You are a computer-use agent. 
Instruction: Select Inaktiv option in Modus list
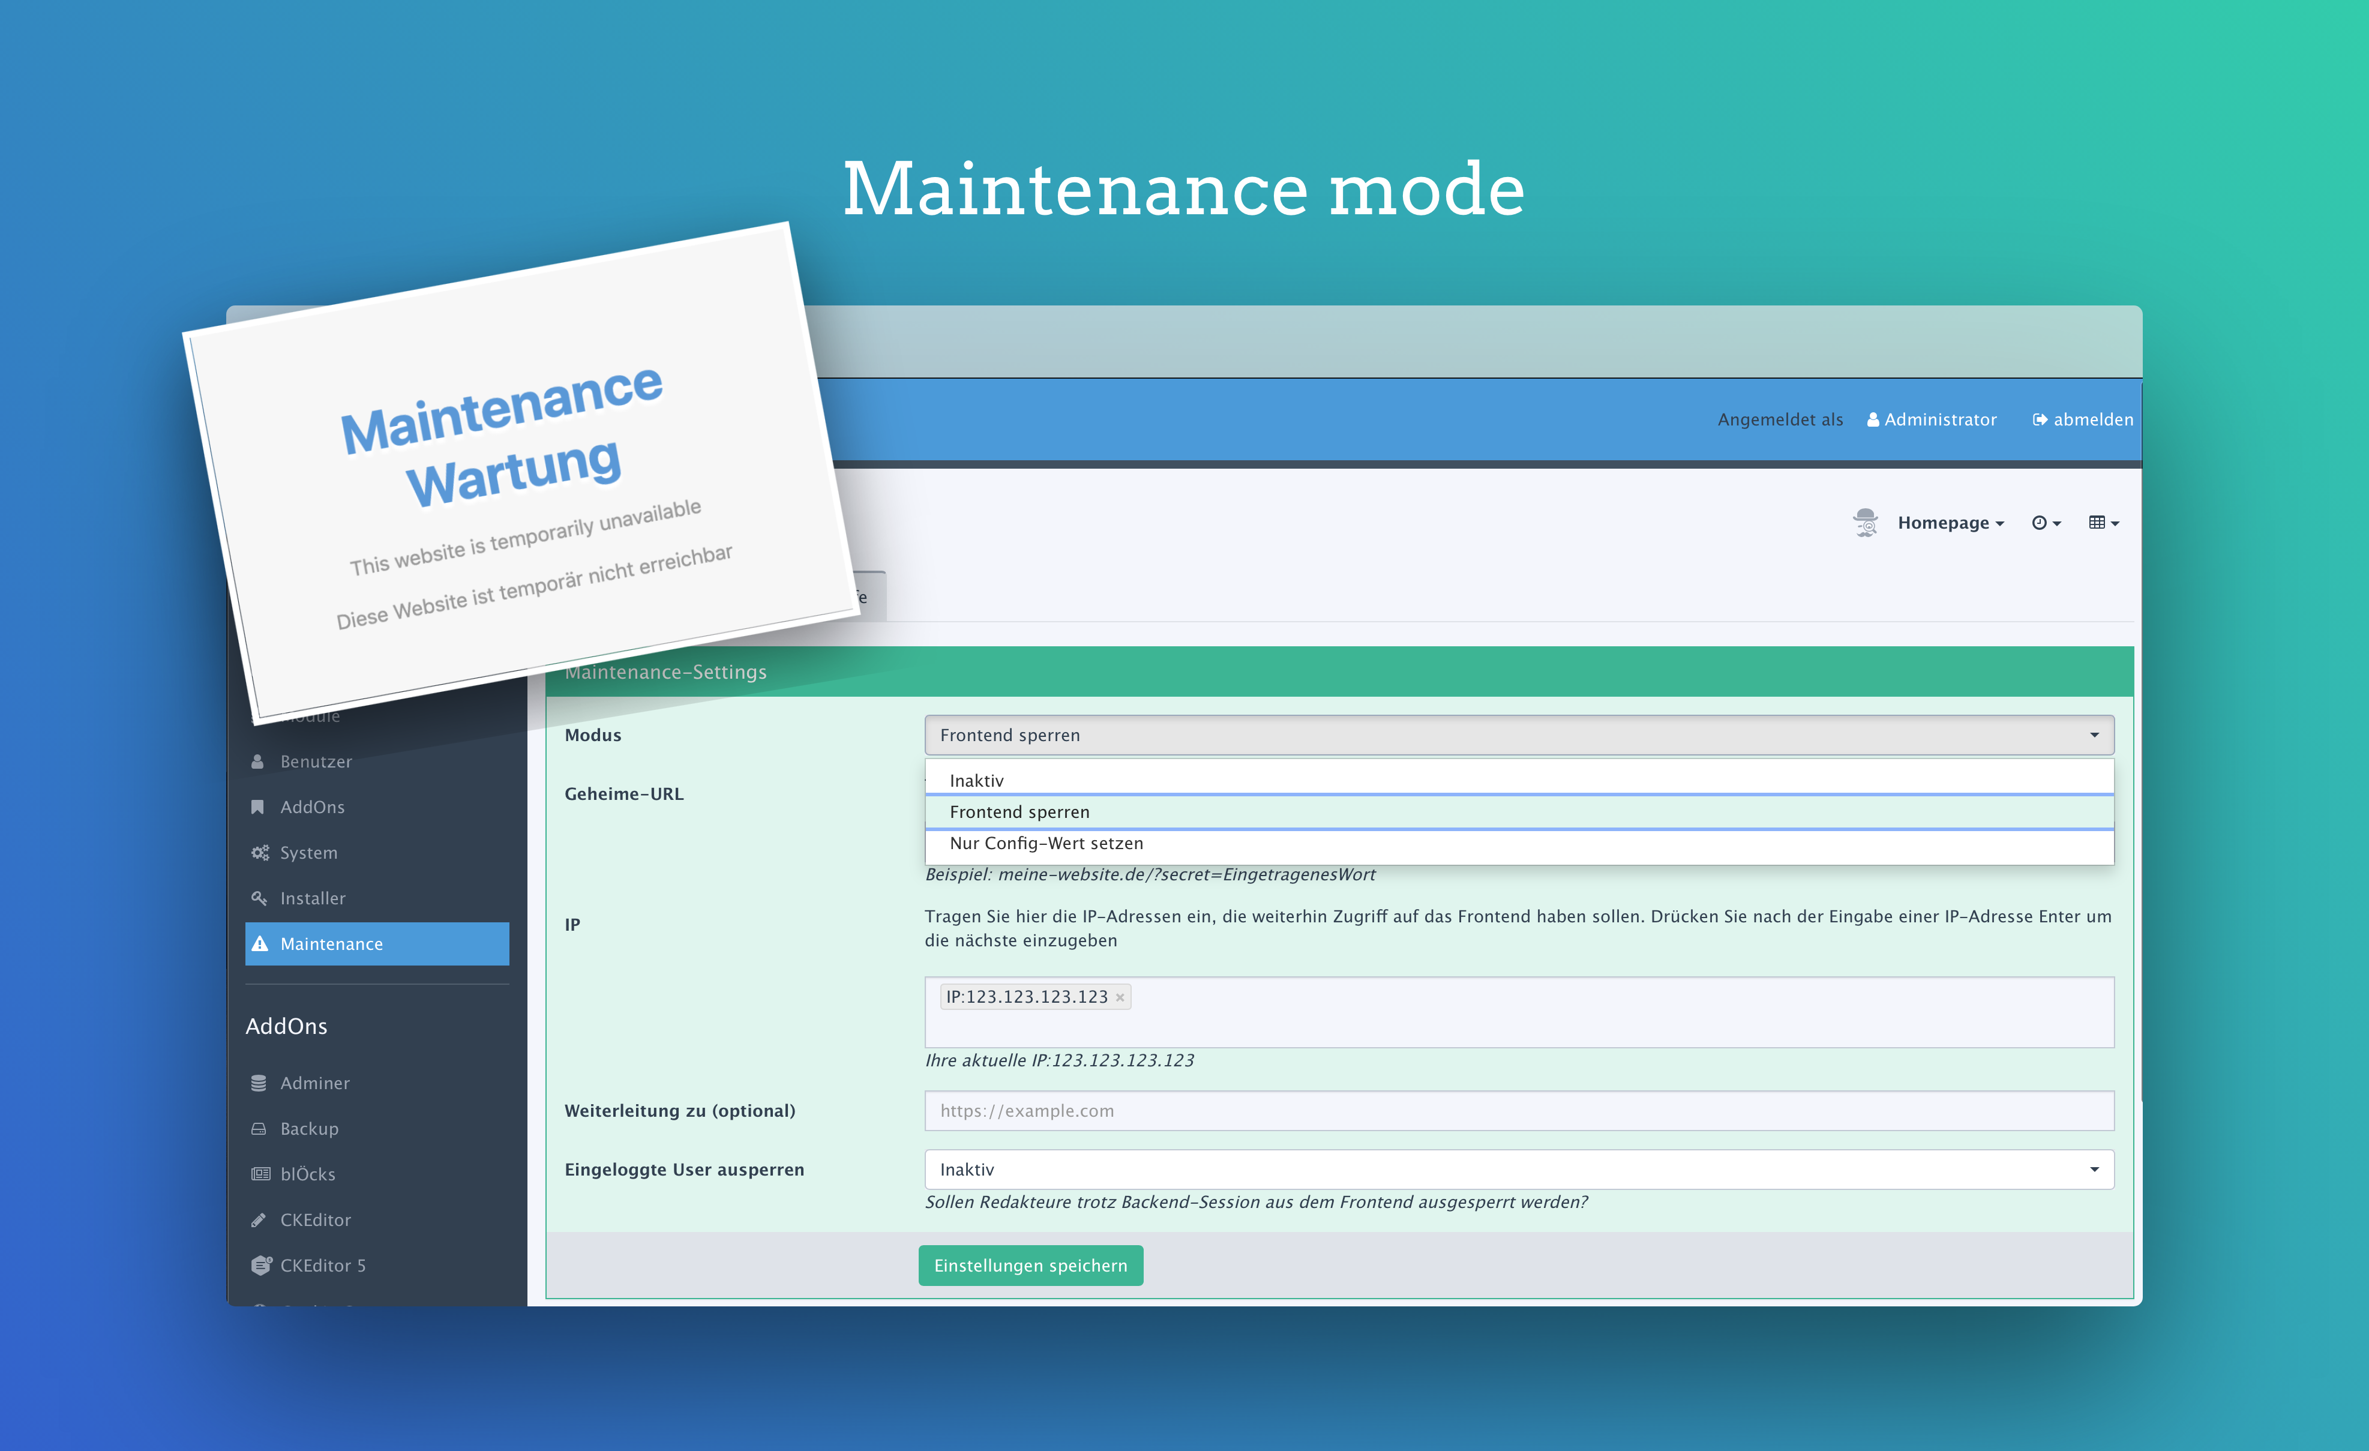977,781
